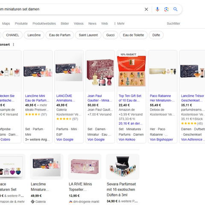Expand the Mehr tab overflow menu

point(119,23)
